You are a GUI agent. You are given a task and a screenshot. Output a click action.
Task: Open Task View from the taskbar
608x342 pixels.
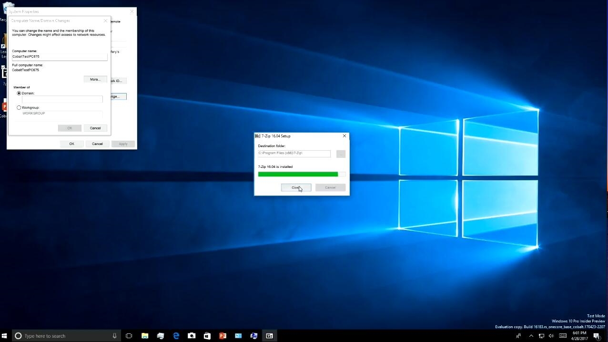(129, 336)
